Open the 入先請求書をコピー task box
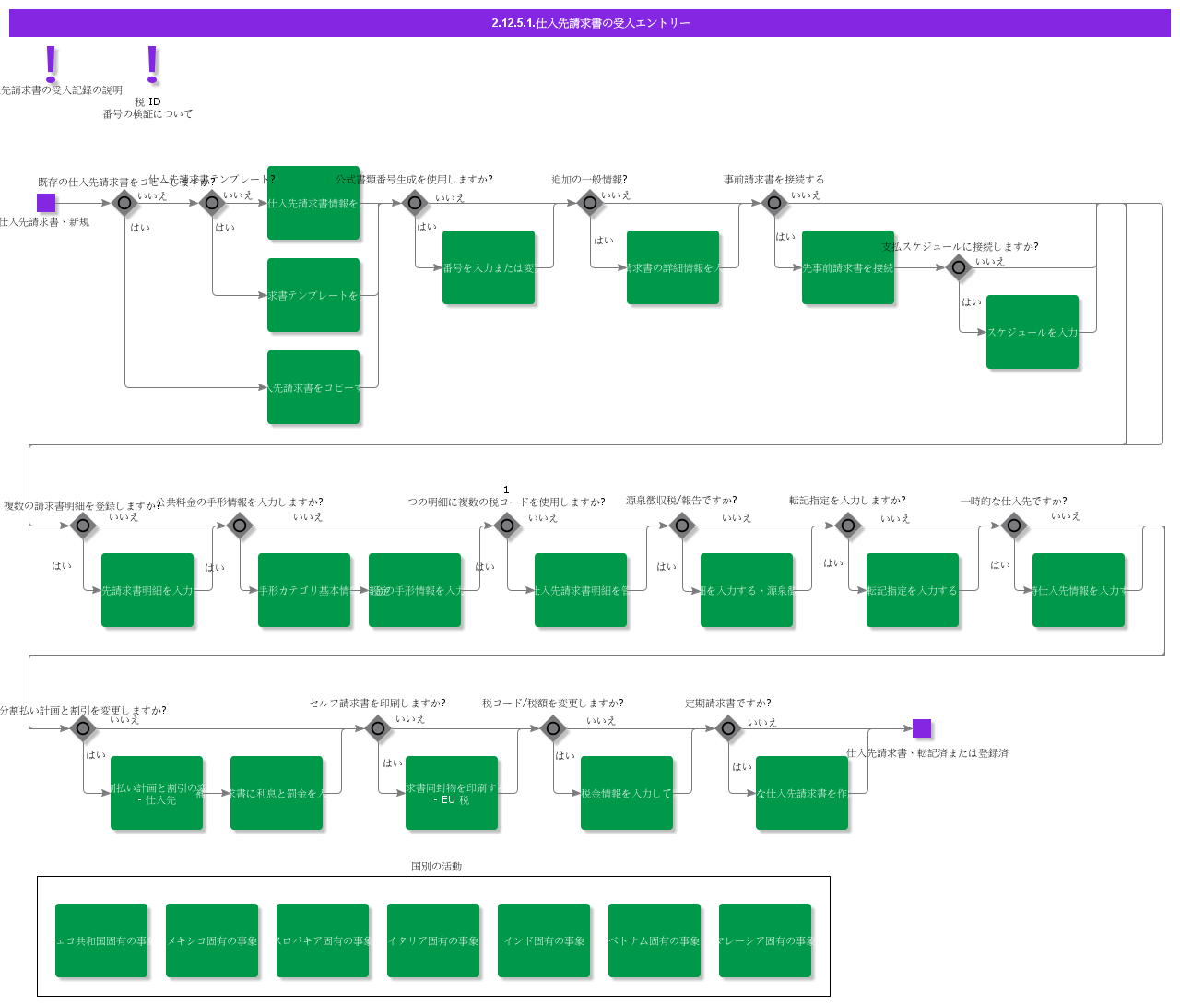The width and height of the screenshot is (1180, 1005). tap(313, 387)
